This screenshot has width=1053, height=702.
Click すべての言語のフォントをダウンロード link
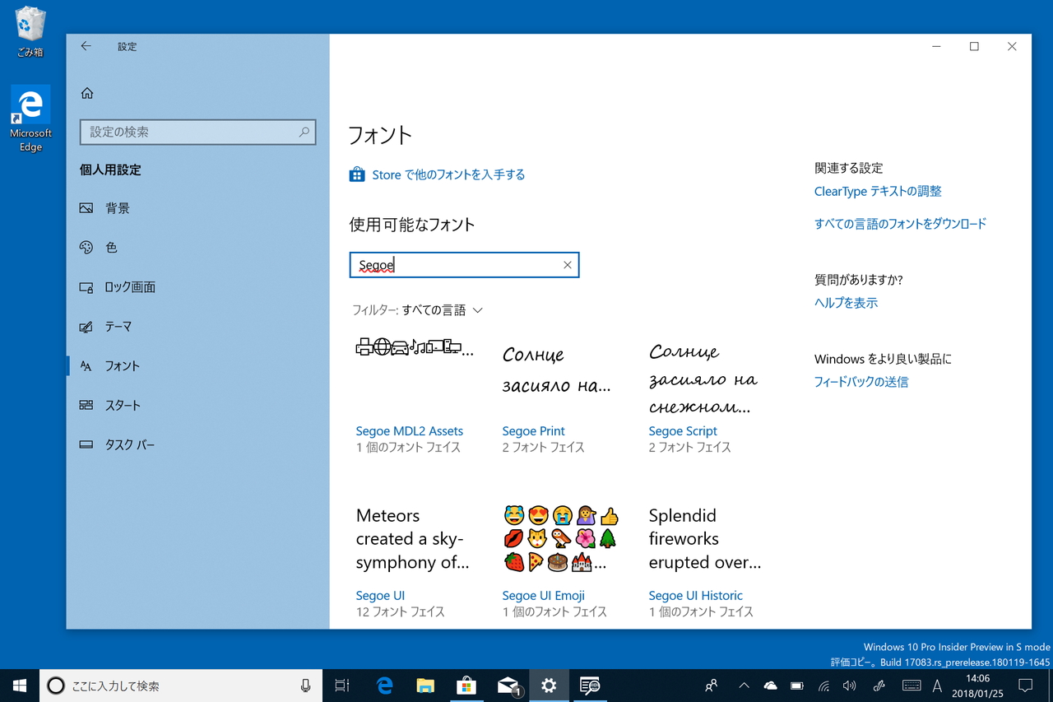[x=900, y=224]
